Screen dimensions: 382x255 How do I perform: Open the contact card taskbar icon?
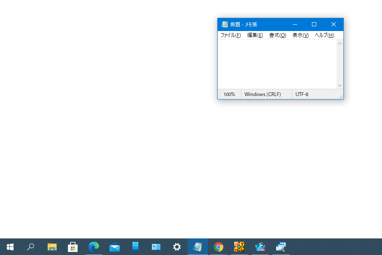click(x=156, y=247)
